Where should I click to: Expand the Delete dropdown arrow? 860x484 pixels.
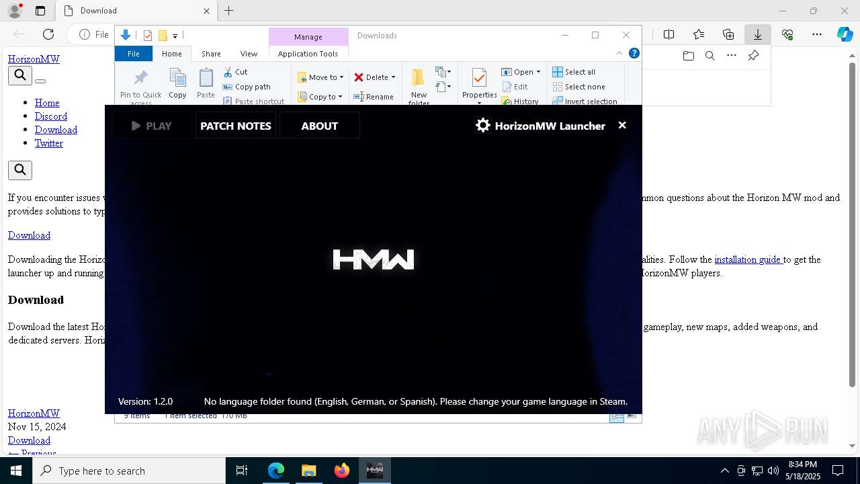click(x=393, y=77)
